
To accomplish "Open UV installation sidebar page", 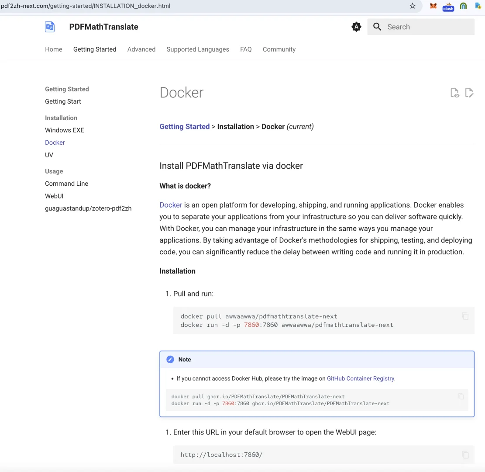I will tap(49, 155).
